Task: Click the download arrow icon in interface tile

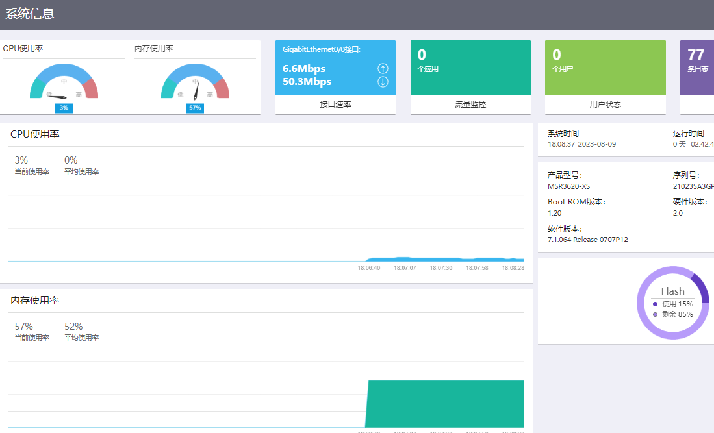Action: [x=383, y=82]
